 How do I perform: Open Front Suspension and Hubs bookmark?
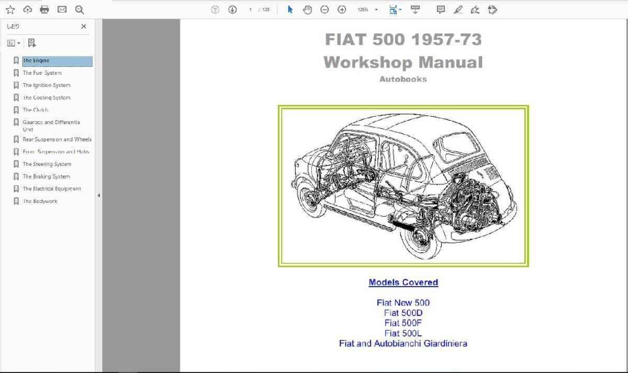pyautogui.click(x=55, y=152)
